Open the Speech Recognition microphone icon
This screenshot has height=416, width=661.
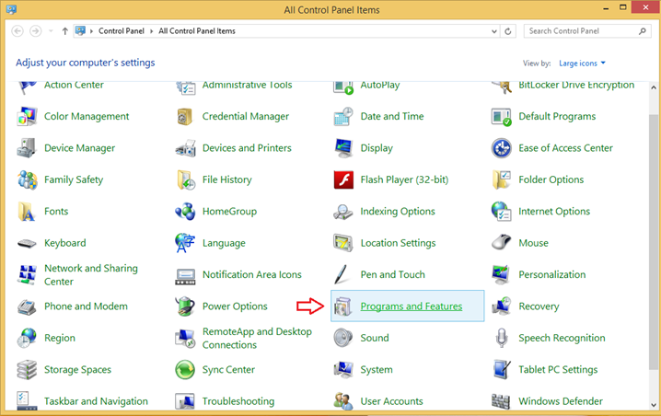coord(501,338)
